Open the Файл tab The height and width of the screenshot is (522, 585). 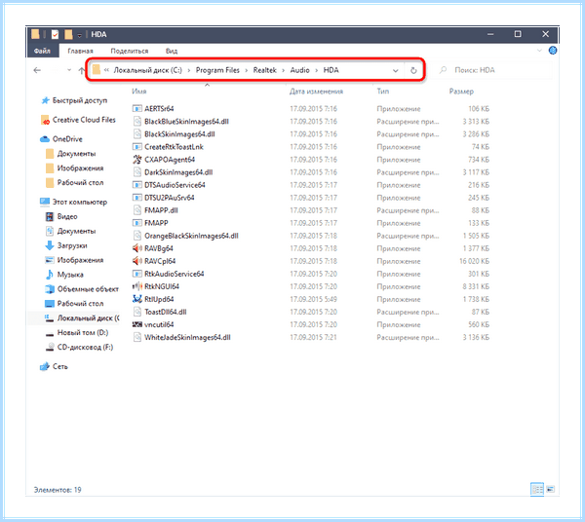(42, 51)
